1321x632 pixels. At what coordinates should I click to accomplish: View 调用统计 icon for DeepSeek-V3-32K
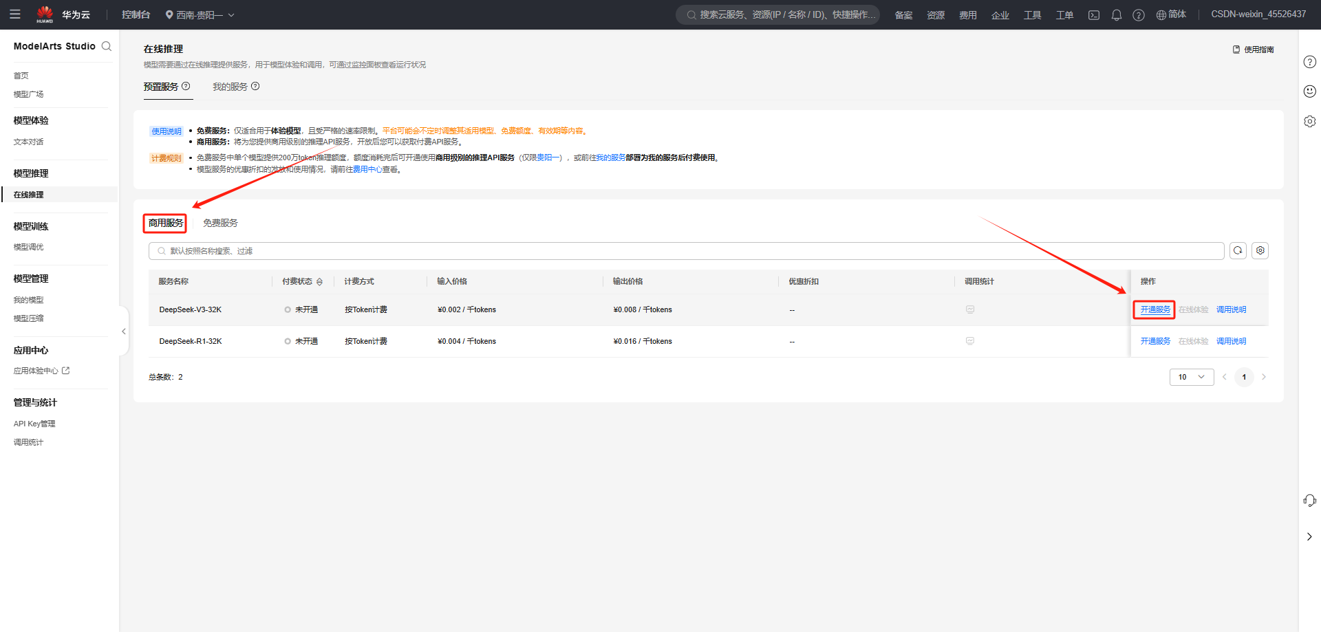[970, 309]
